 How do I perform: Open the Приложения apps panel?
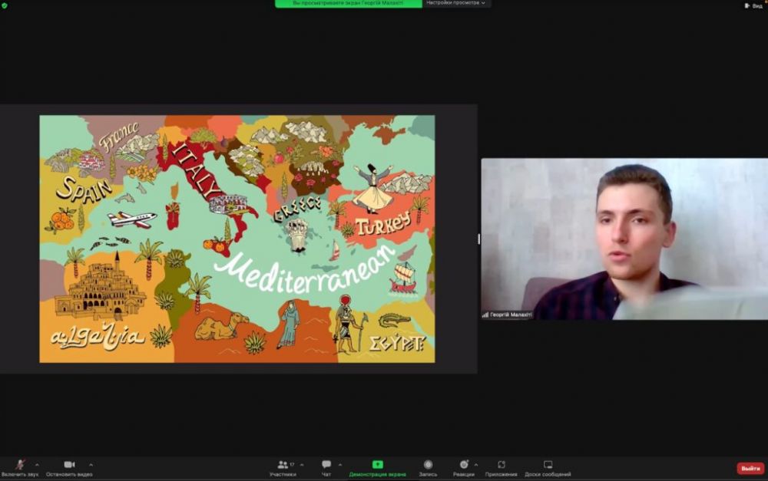(x=501, y=465)
